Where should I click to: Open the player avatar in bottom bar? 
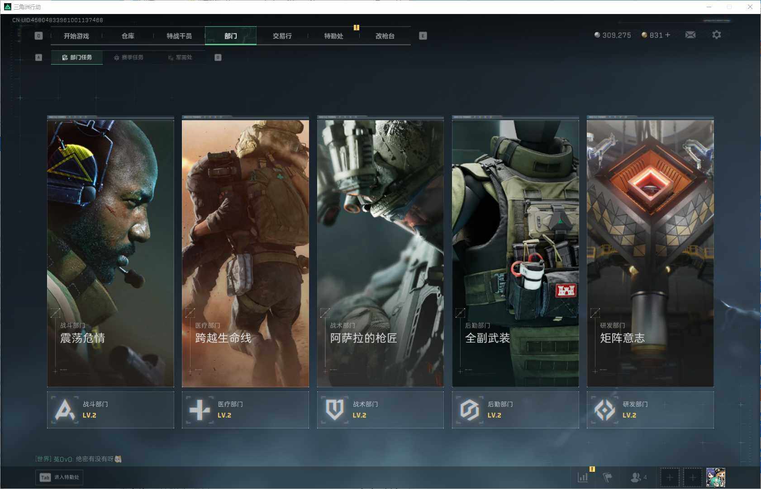[x=716, y=477]
